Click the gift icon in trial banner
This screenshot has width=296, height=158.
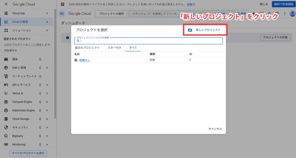coord(63,4)
